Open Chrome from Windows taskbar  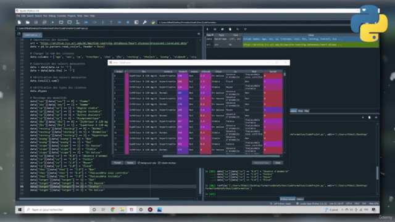(x=112, y=210)
